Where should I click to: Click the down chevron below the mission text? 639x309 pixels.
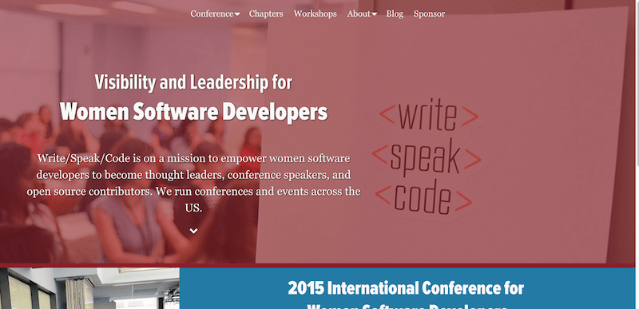(193, 231)
